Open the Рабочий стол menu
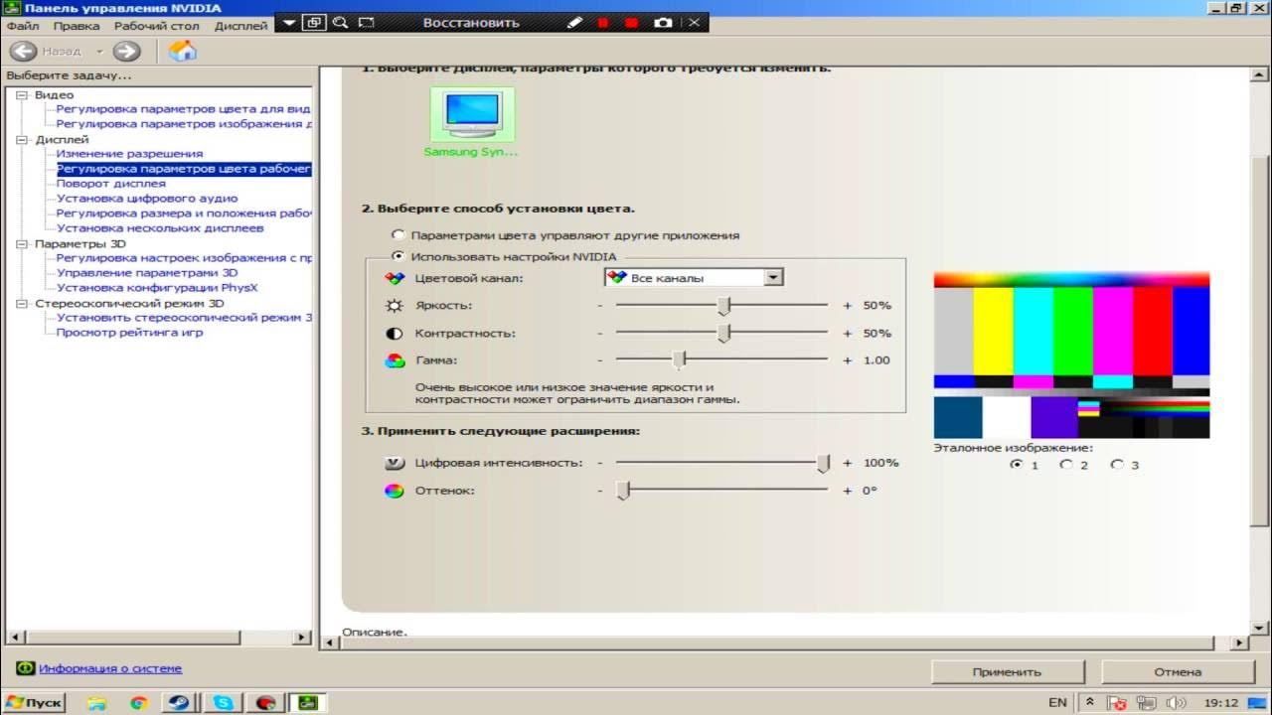 coord(156,26)
